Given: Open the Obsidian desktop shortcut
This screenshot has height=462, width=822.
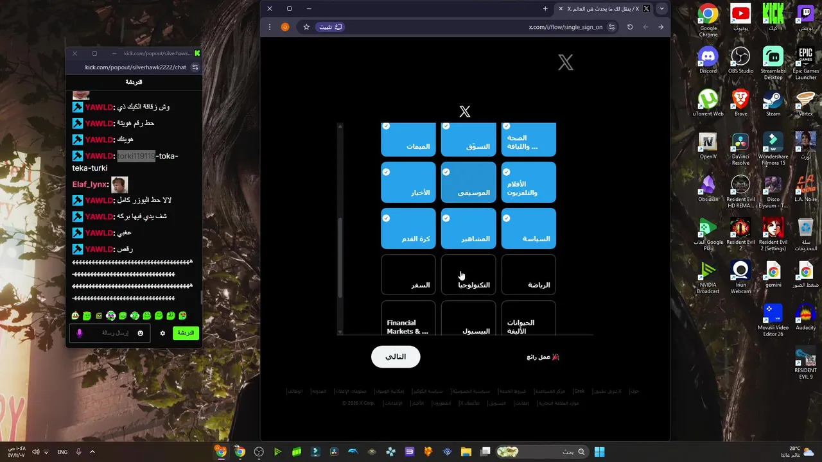Looking at the screenshot, I should tap(708, 189).
